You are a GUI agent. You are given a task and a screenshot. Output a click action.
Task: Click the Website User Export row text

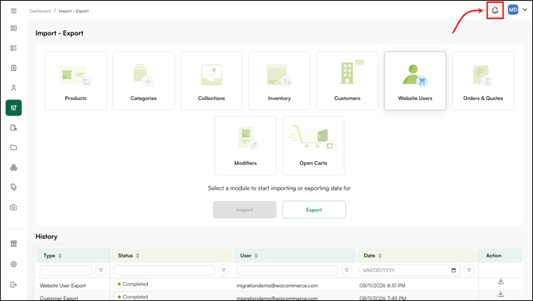pyautogui.click(x=63, y=286)
